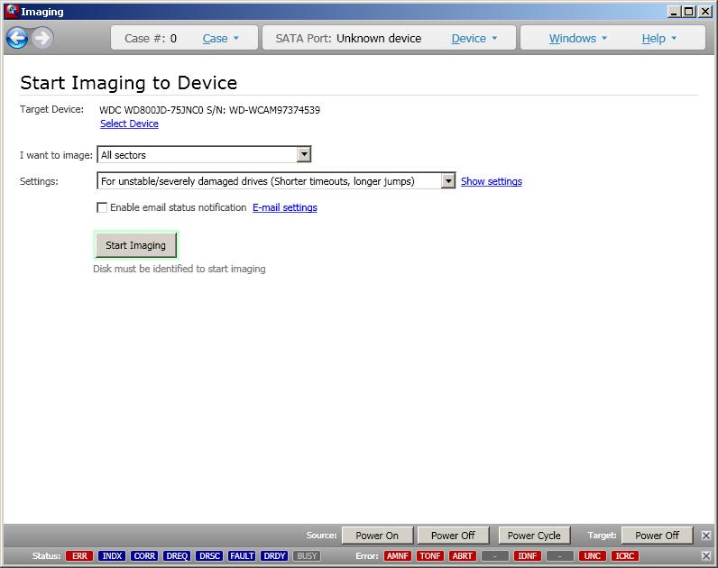Click the greyed BUSY status indicator

(x=307, y=555)
